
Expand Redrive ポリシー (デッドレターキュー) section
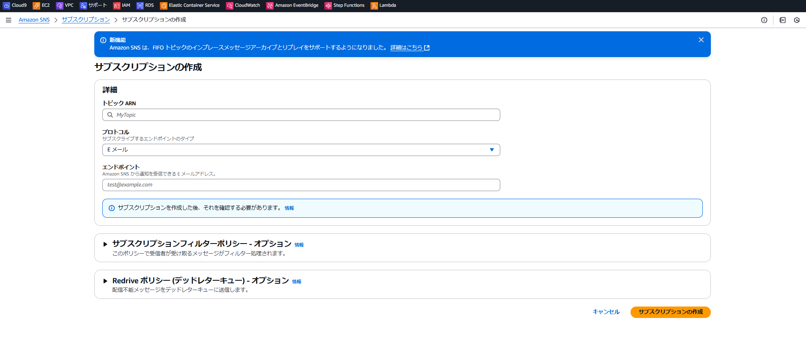[105, 281]
